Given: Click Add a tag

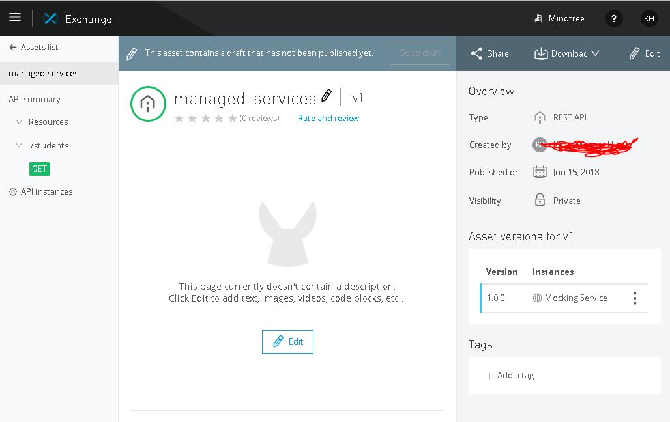Looking at the screenshot, I should coord(510,376).
